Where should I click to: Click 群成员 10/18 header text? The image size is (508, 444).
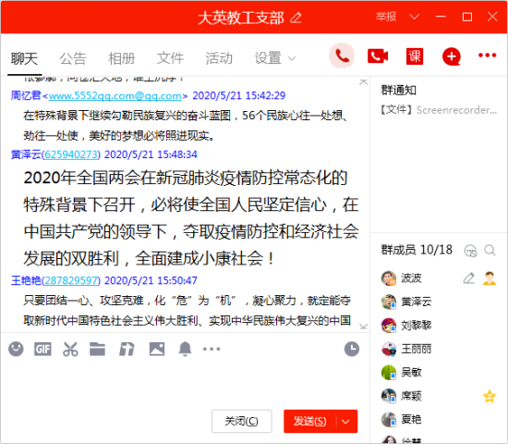coord(417,250)
